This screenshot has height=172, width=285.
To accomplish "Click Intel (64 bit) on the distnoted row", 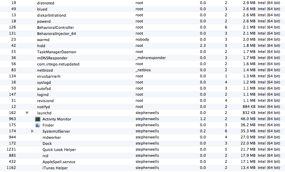I will 269,3.
